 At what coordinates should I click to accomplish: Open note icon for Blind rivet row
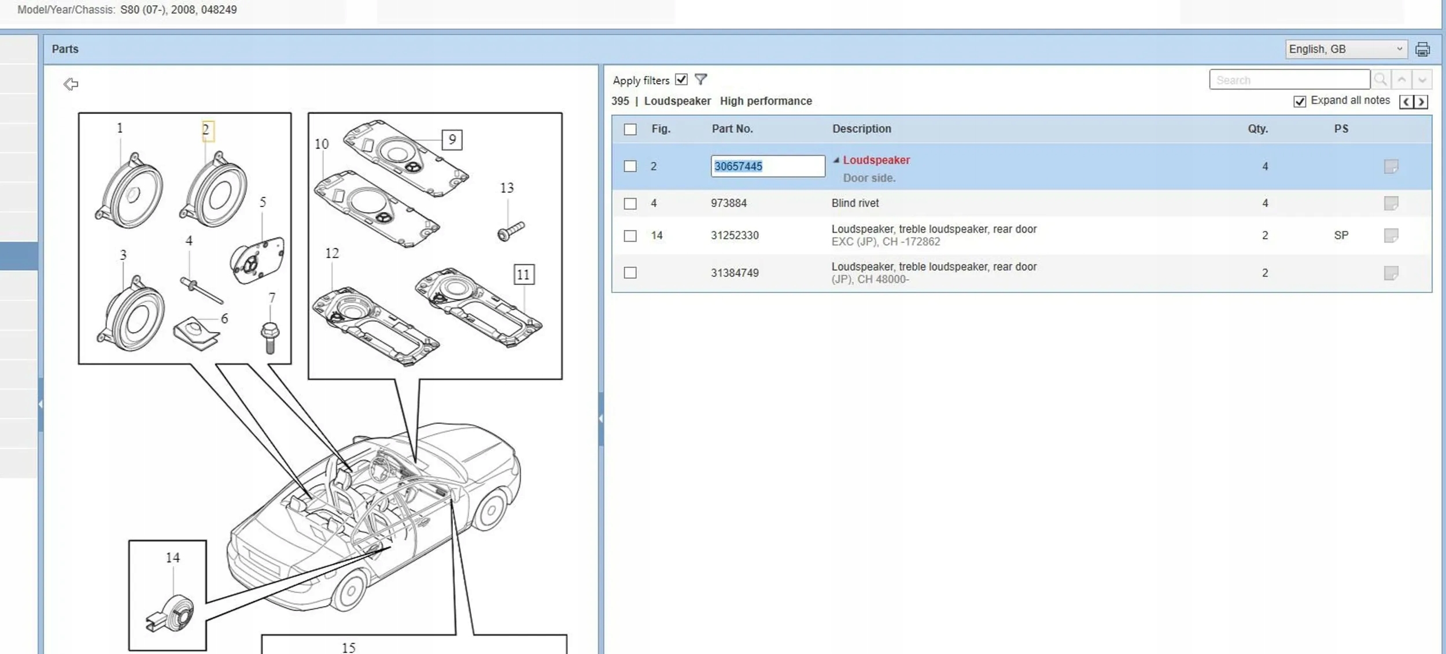pyautogui.click(x=1390, y=203)
